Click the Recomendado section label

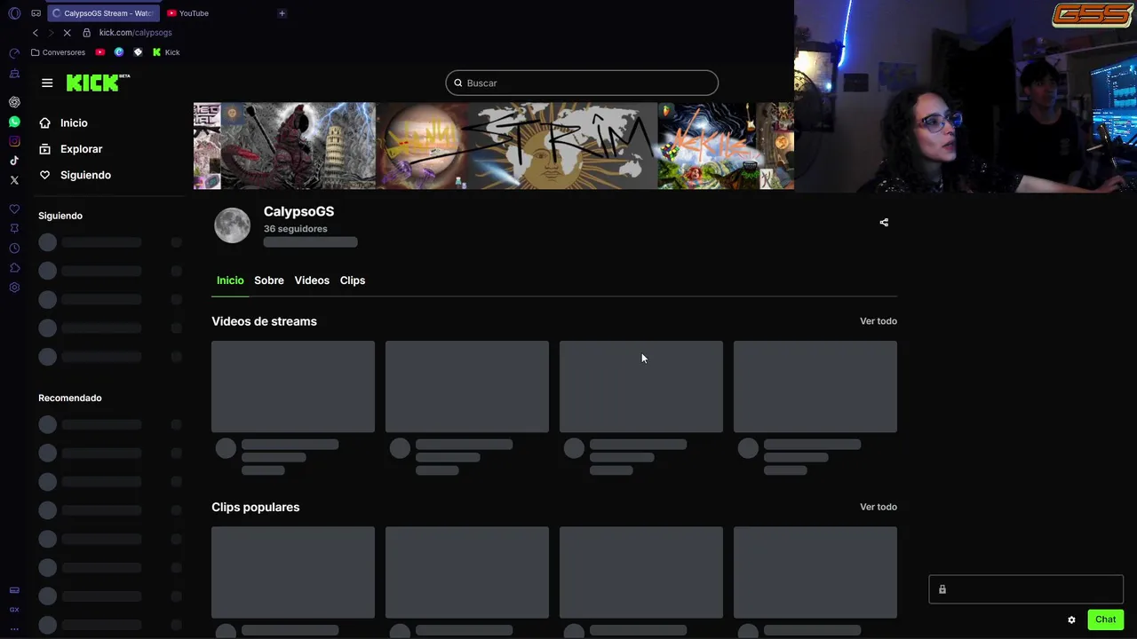pyautogui.click(x=70, y=398)
